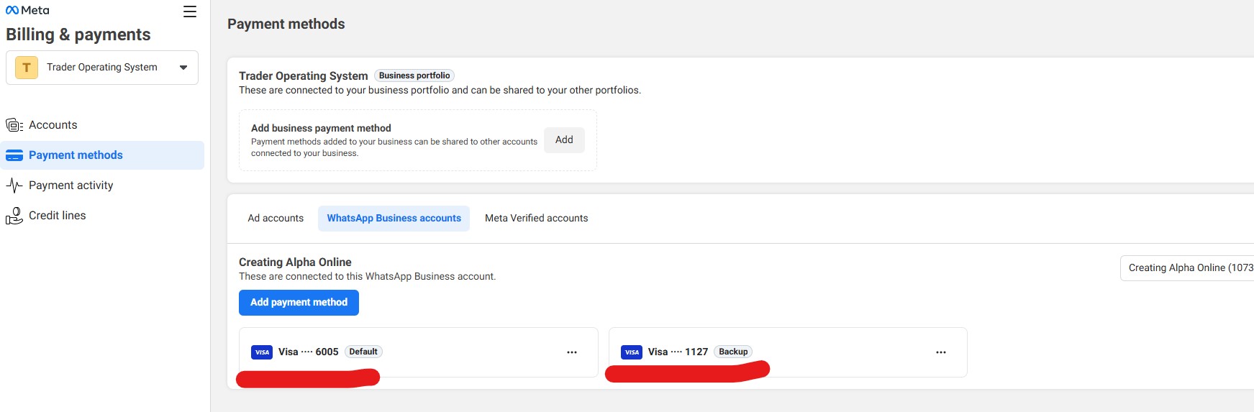The image size is (1254, 412).
Task: Open the hamburger menu icon
Action: pos(190,12)
